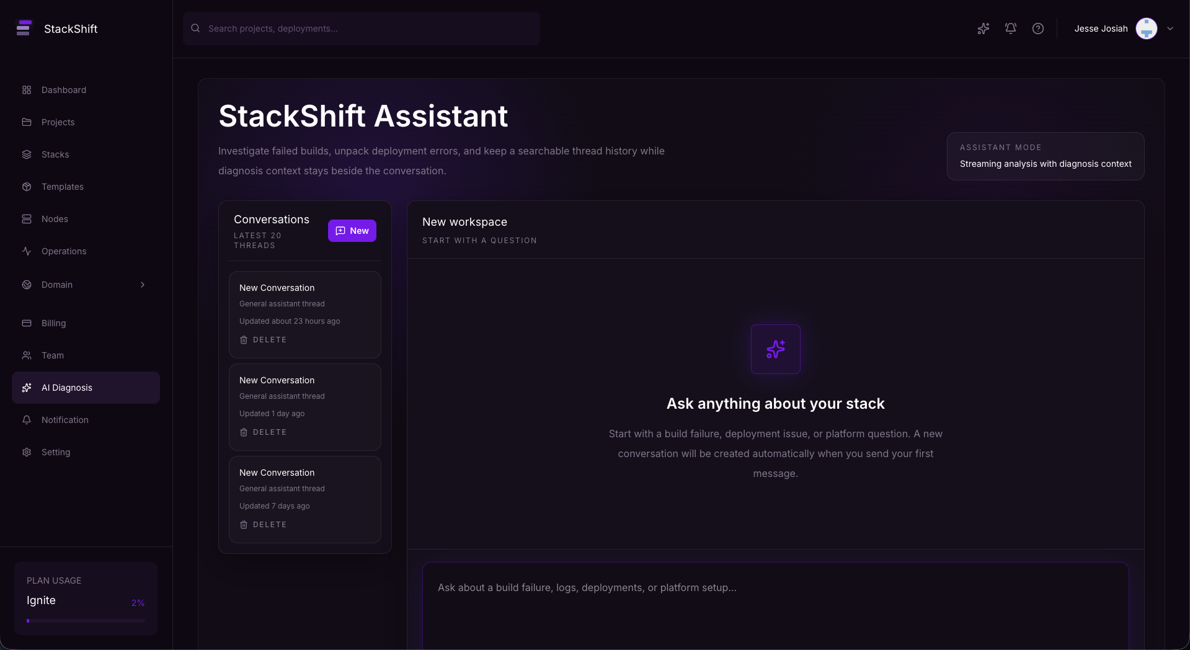Image resolution: width=1190 pixels, height=650 pixels.
Task: Open the account dropdown next to Jesse Josiah
Action: pos(1171,29)
